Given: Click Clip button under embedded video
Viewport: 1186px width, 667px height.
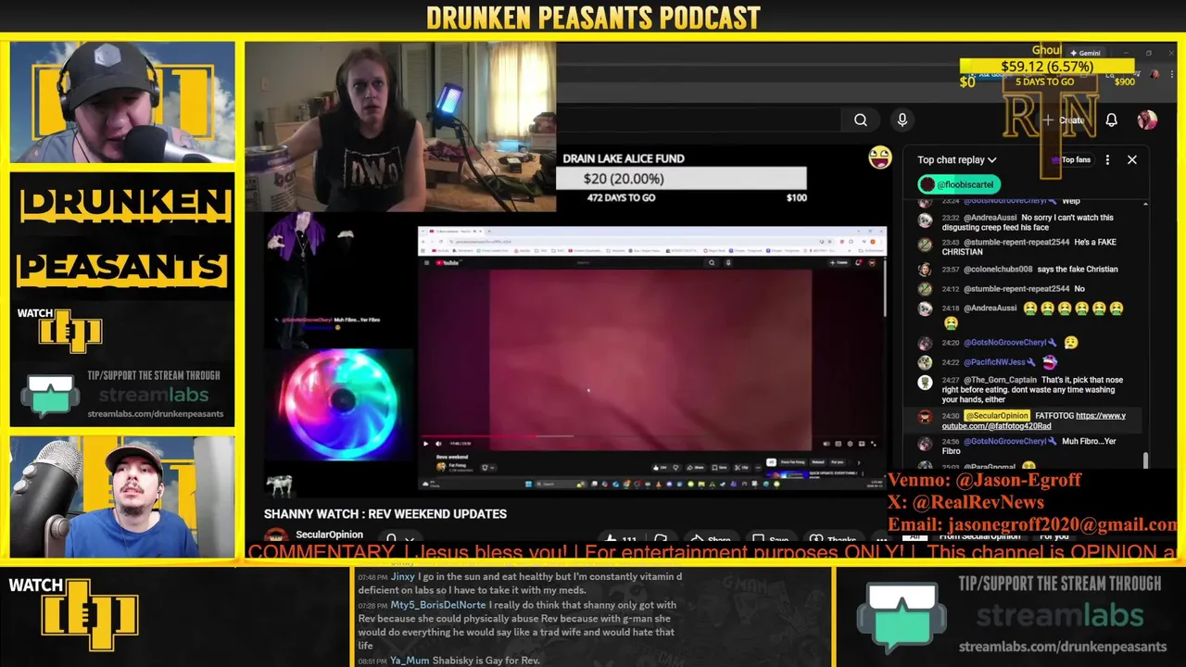Looking at the screenshot, I should tap(741, 468).
